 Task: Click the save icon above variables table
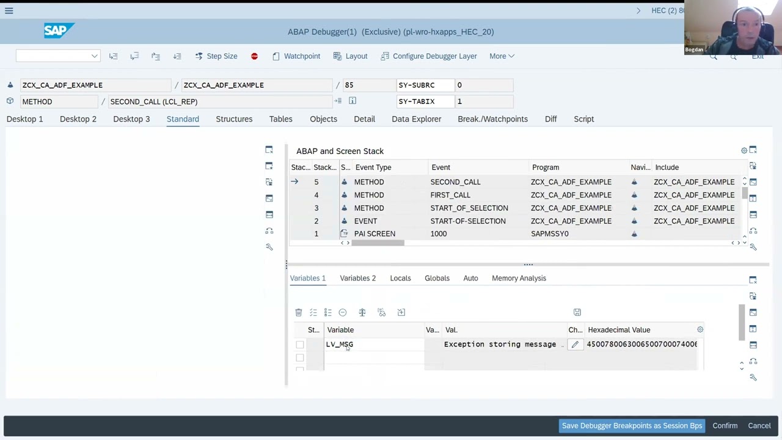(x=577, y=313)
